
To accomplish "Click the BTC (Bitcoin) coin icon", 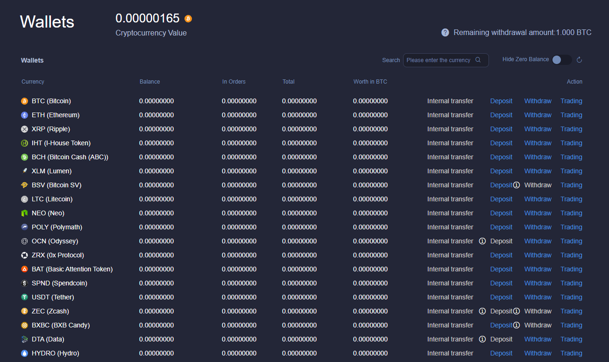I will 25,101.
